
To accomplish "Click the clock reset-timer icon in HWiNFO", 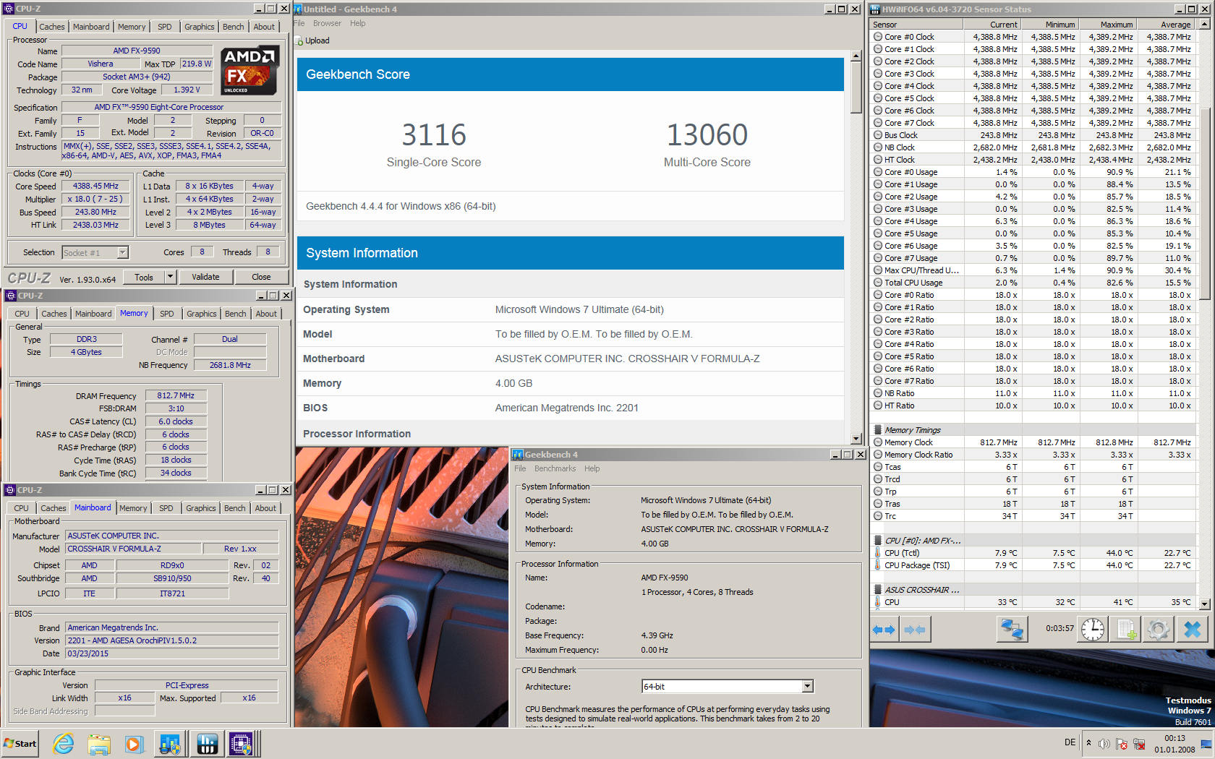I will (1093, 630).
